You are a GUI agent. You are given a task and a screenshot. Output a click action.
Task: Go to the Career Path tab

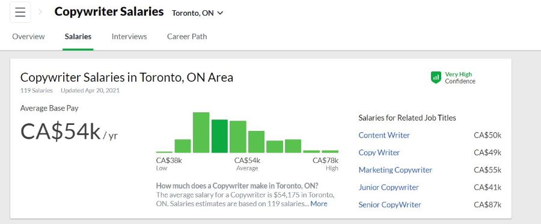187,37
